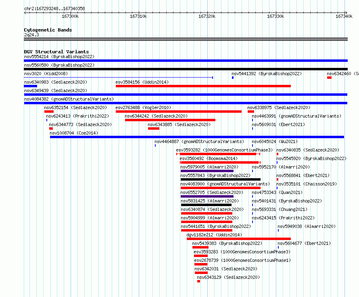Click esv3560492 (Boomsma2014) label
The height and width of the screenshot is (297, 359).
[209, 158]
